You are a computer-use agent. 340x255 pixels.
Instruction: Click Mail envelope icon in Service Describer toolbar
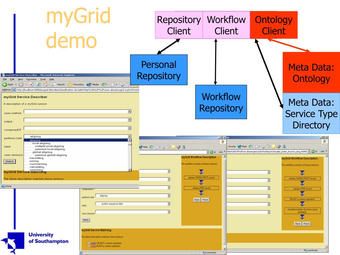point(113,85)
